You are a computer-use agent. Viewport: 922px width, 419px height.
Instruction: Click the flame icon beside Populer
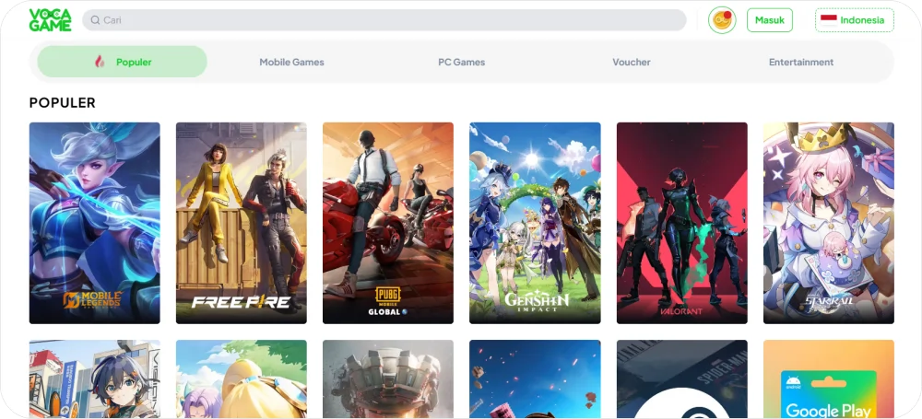point(100,62)
